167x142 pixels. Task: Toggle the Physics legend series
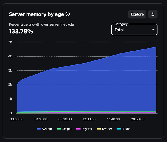(x=84, y=129)
